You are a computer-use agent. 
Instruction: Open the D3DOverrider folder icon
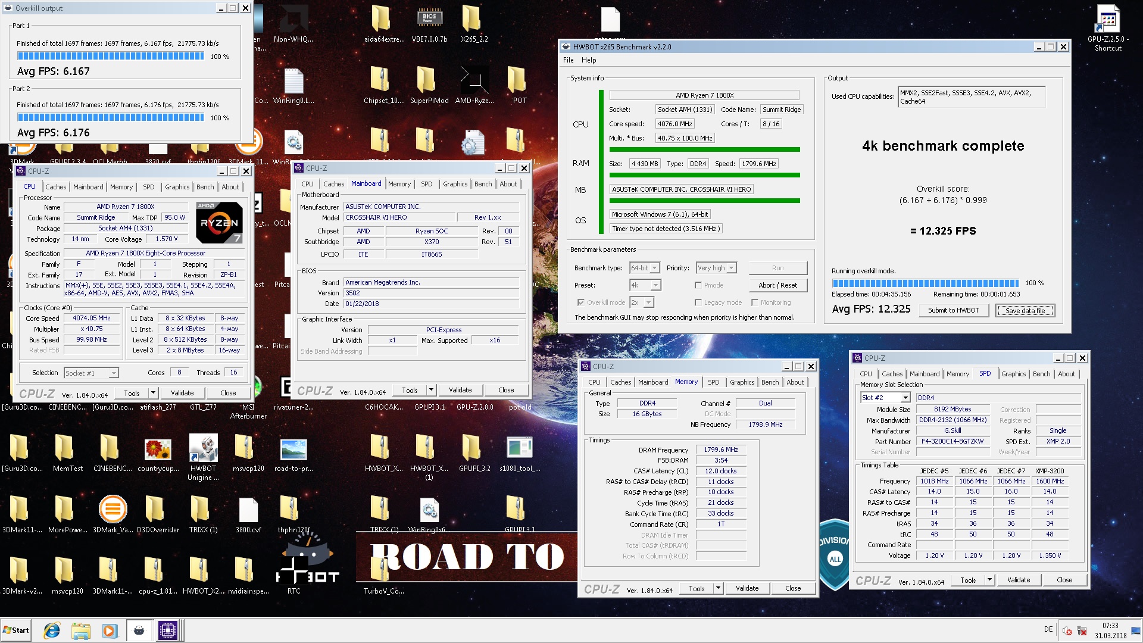tap(158, 514)
